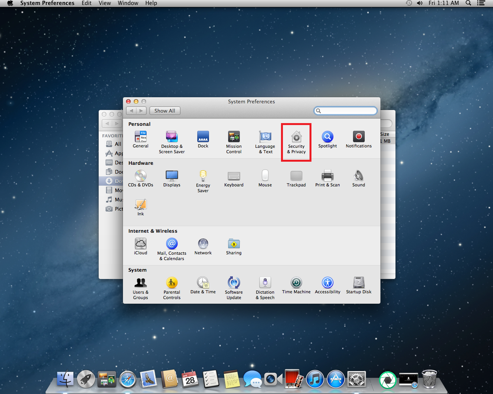Open the Edit menu

pyautogui.click(x=87, y=3)
